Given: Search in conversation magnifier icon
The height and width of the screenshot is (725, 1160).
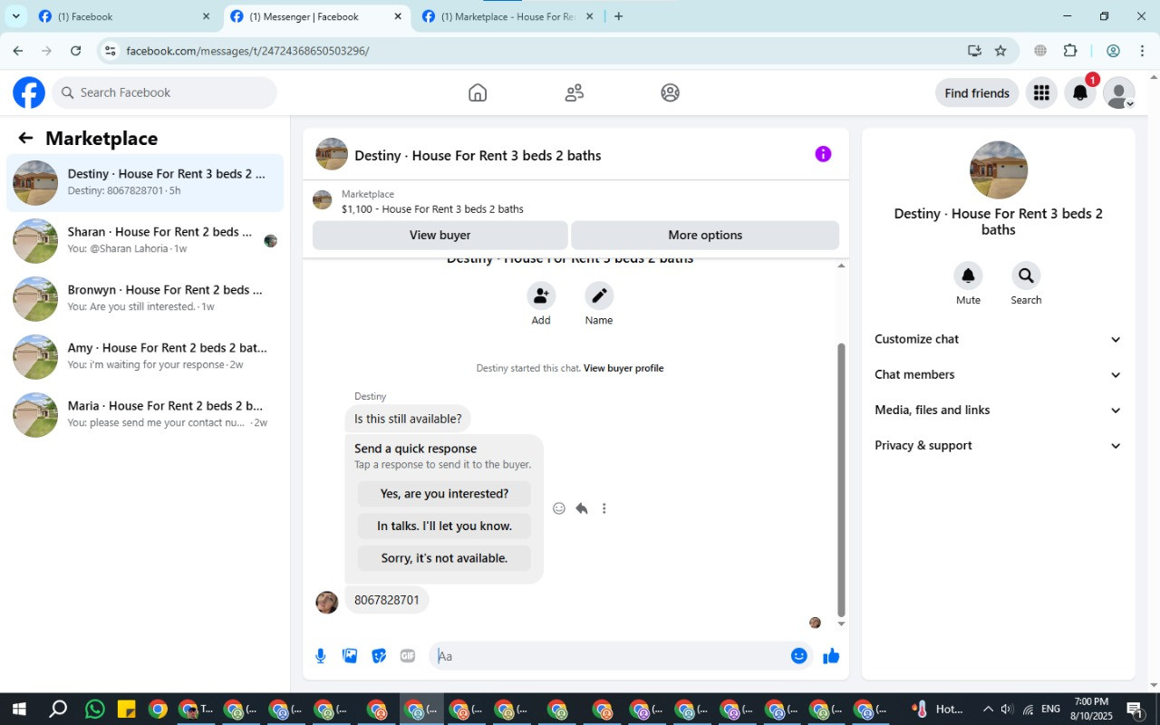Looking at the screenshot, I should tap(1026, 275).
